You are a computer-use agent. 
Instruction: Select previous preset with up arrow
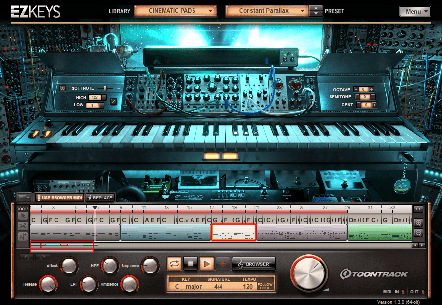coord(316,8)
